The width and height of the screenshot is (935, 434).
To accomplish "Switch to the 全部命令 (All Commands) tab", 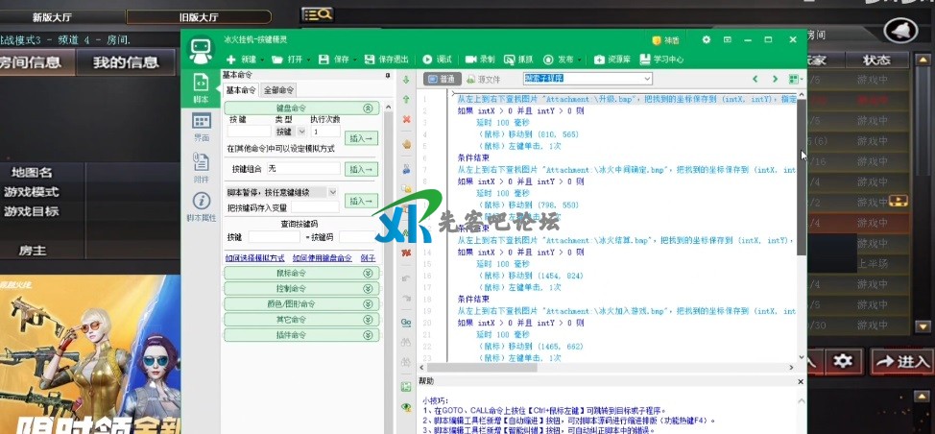I will 279,90.
